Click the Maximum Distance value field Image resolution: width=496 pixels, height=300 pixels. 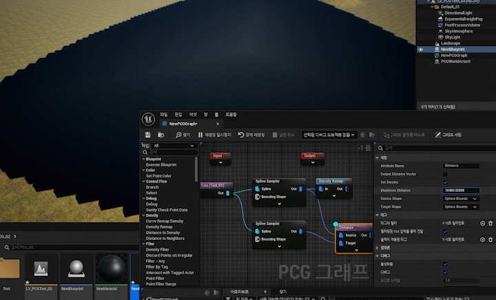point(461,190)
